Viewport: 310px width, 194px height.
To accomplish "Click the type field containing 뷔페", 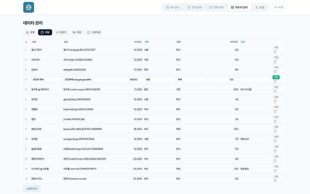I will pyautogui.click(x=191, y=79).
